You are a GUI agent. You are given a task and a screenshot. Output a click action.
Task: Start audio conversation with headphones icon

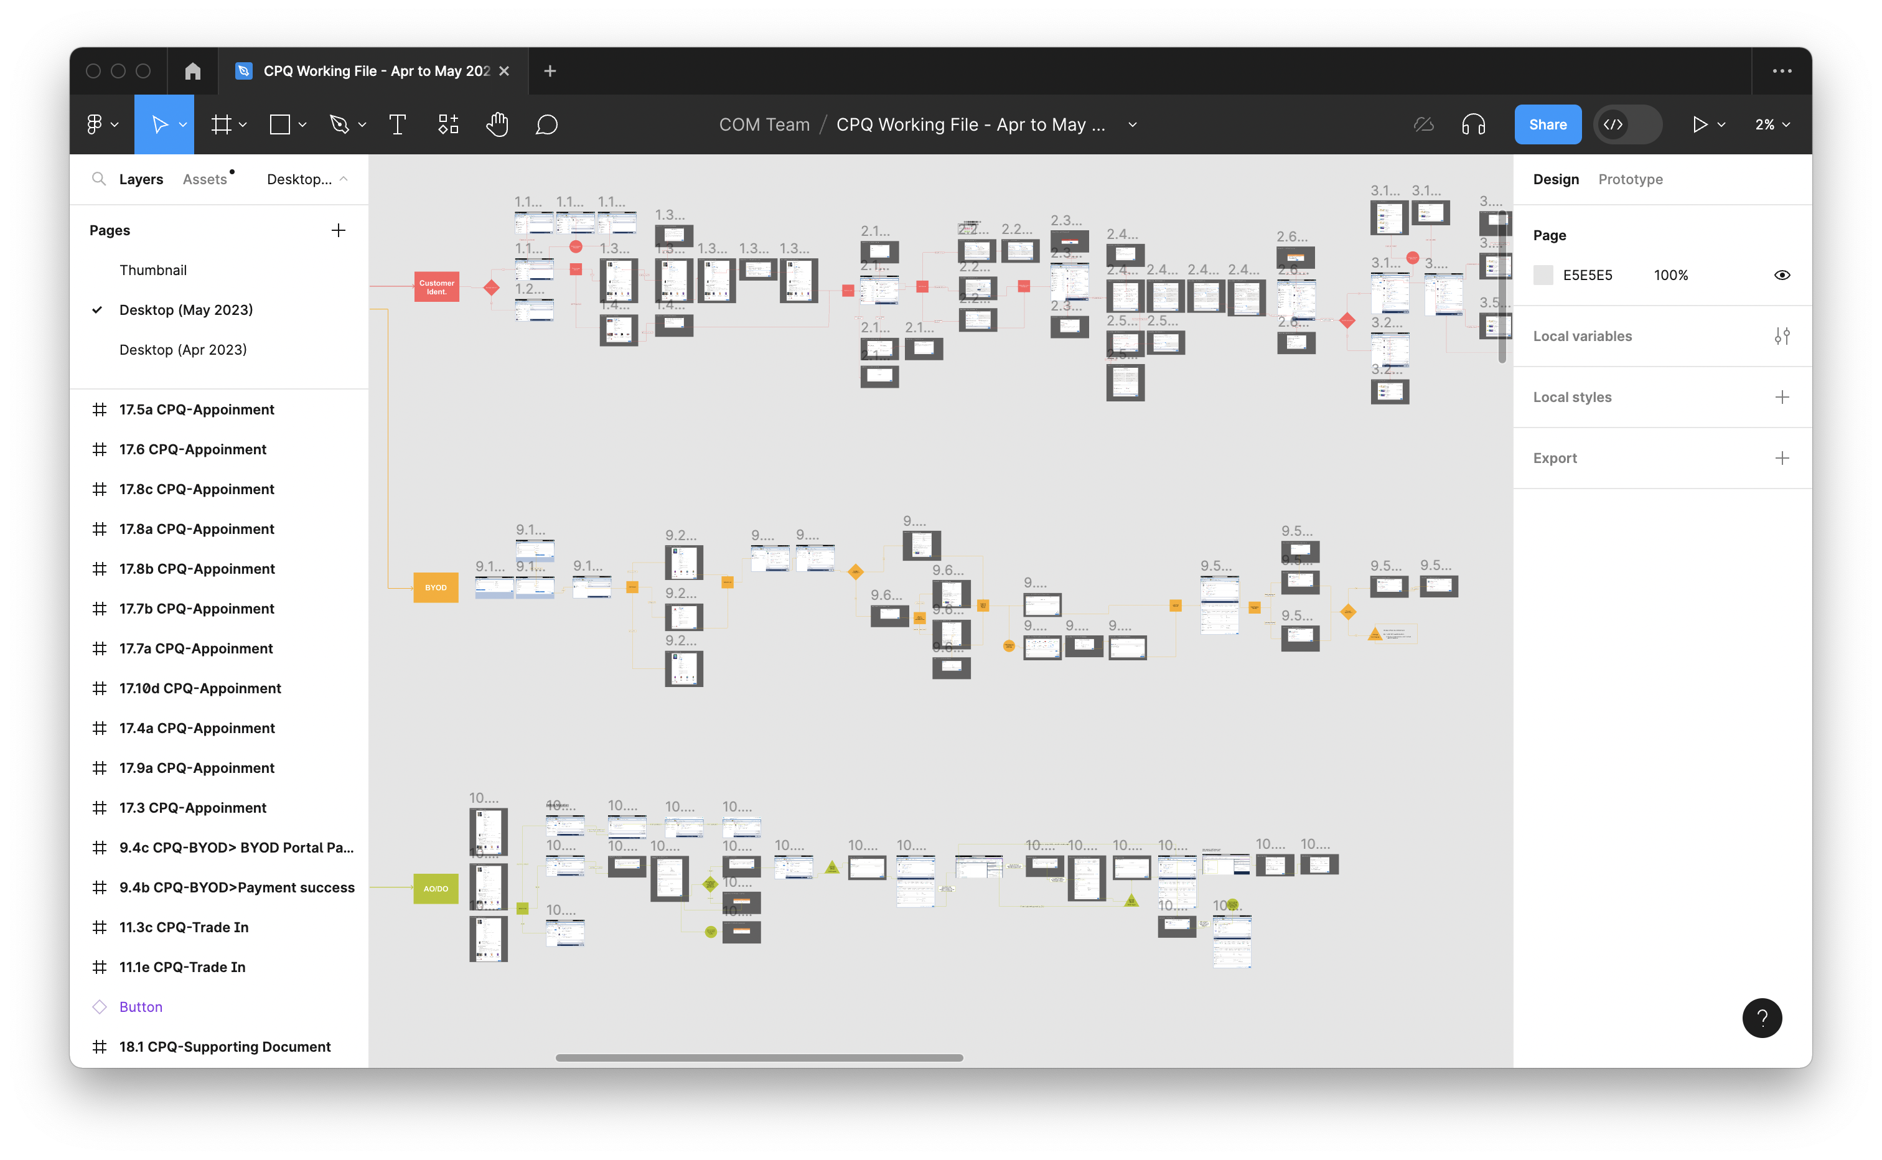pyautogui.click(x=1473, y=124)
